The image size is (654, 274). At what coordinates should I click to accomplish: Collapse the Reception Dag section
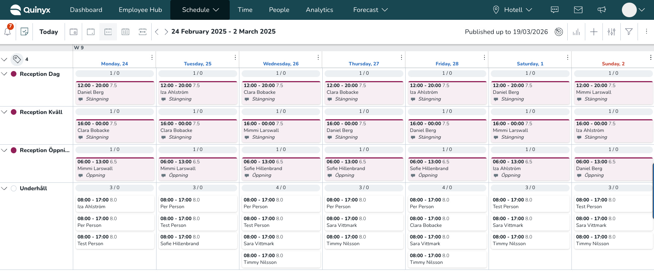point(4,74)
